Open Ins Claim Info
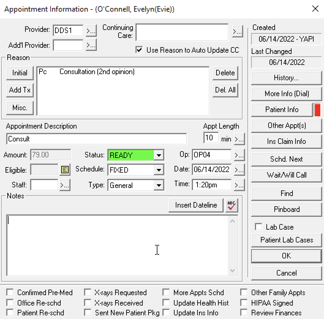Viewport: 324px width, 319px height. [x=286, y=141]
